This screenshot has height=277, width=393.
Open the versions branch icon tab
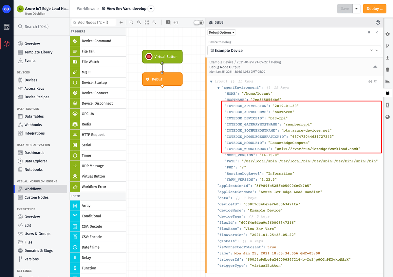[x=388, y=46]
